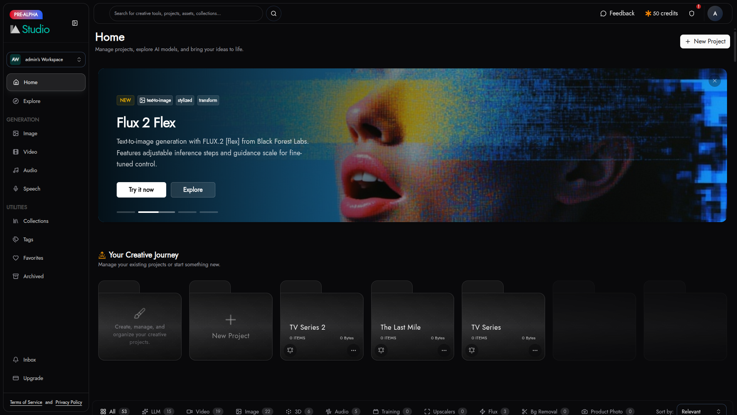737x415 pixels.
Task: Click the stylized tag badge
Action: (x=185, y=100)
